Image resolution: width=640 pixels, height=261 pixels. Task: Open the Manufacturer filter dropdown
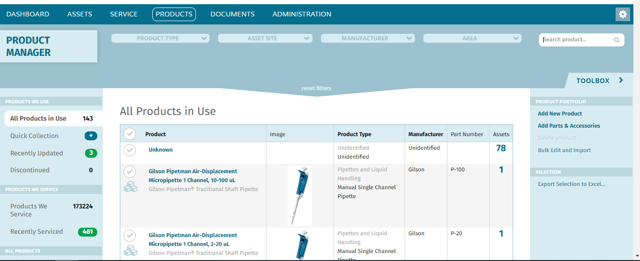[367, 38]
